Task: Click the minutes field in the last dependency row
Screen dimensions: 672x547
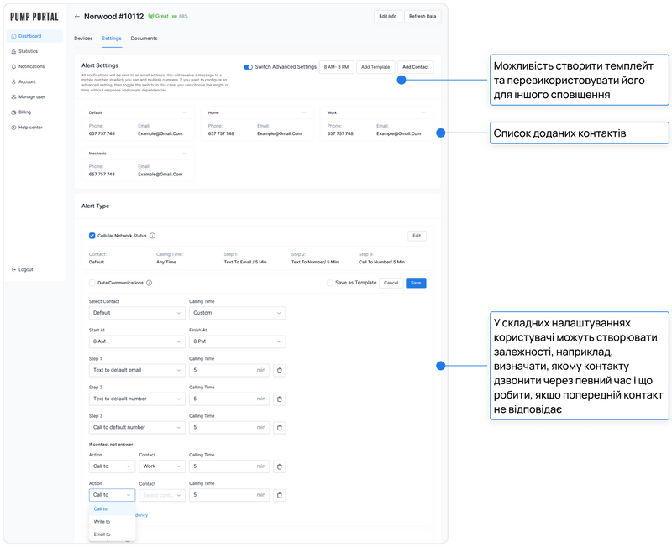Action: pos(229,495)
